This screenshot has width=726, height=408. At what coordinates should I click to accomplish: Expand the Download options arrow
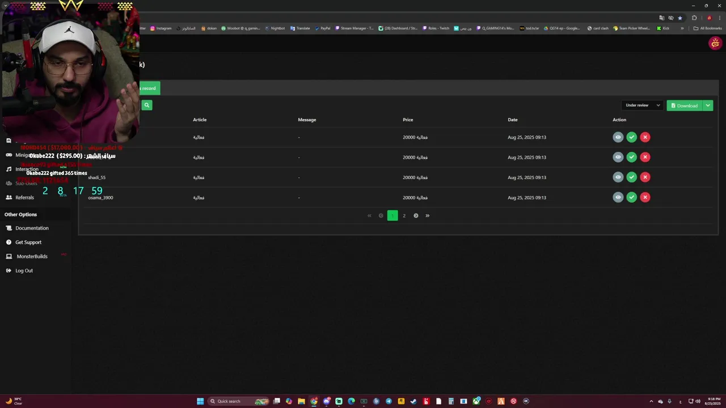click(708, 105)
